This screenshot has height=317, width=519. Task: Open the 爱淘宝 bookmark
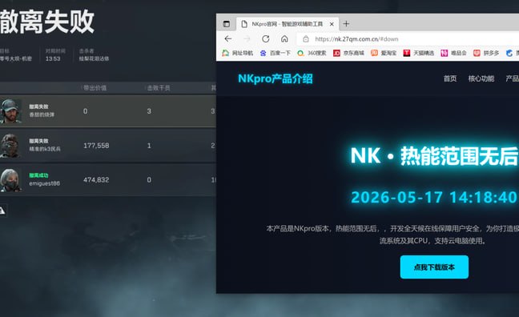(x=384, y=53)
